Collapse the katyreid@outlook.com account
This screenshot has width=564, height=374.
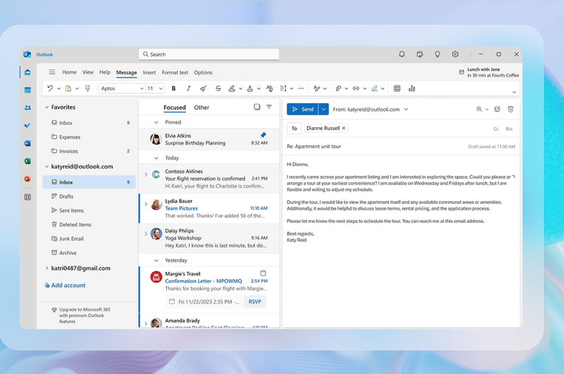point(47,166)
